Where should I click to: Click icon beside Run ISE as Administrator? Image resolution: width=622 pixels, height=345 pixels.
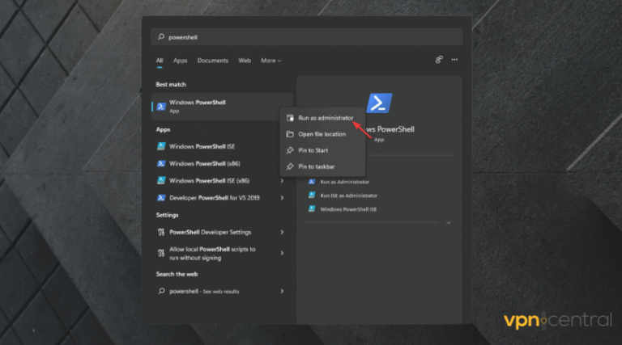pos(312,195)
